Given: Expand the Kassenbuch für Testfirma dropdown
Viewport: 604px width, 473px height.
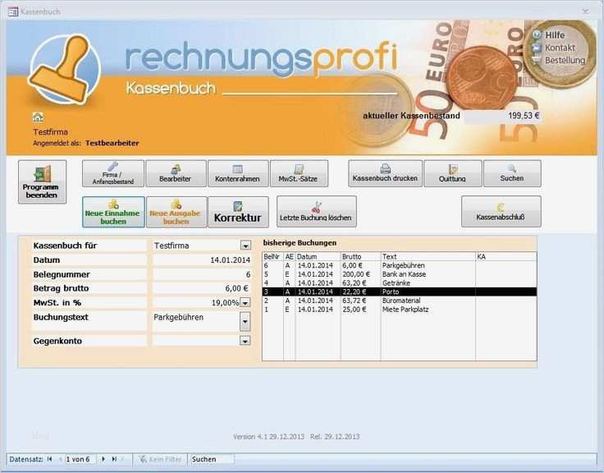Looking at the screenshot, I should [x=245, y=246].
